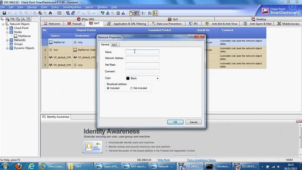Open Firefox from the taskbar
Screen dimensions: 302x170
(x=18, y=166)
